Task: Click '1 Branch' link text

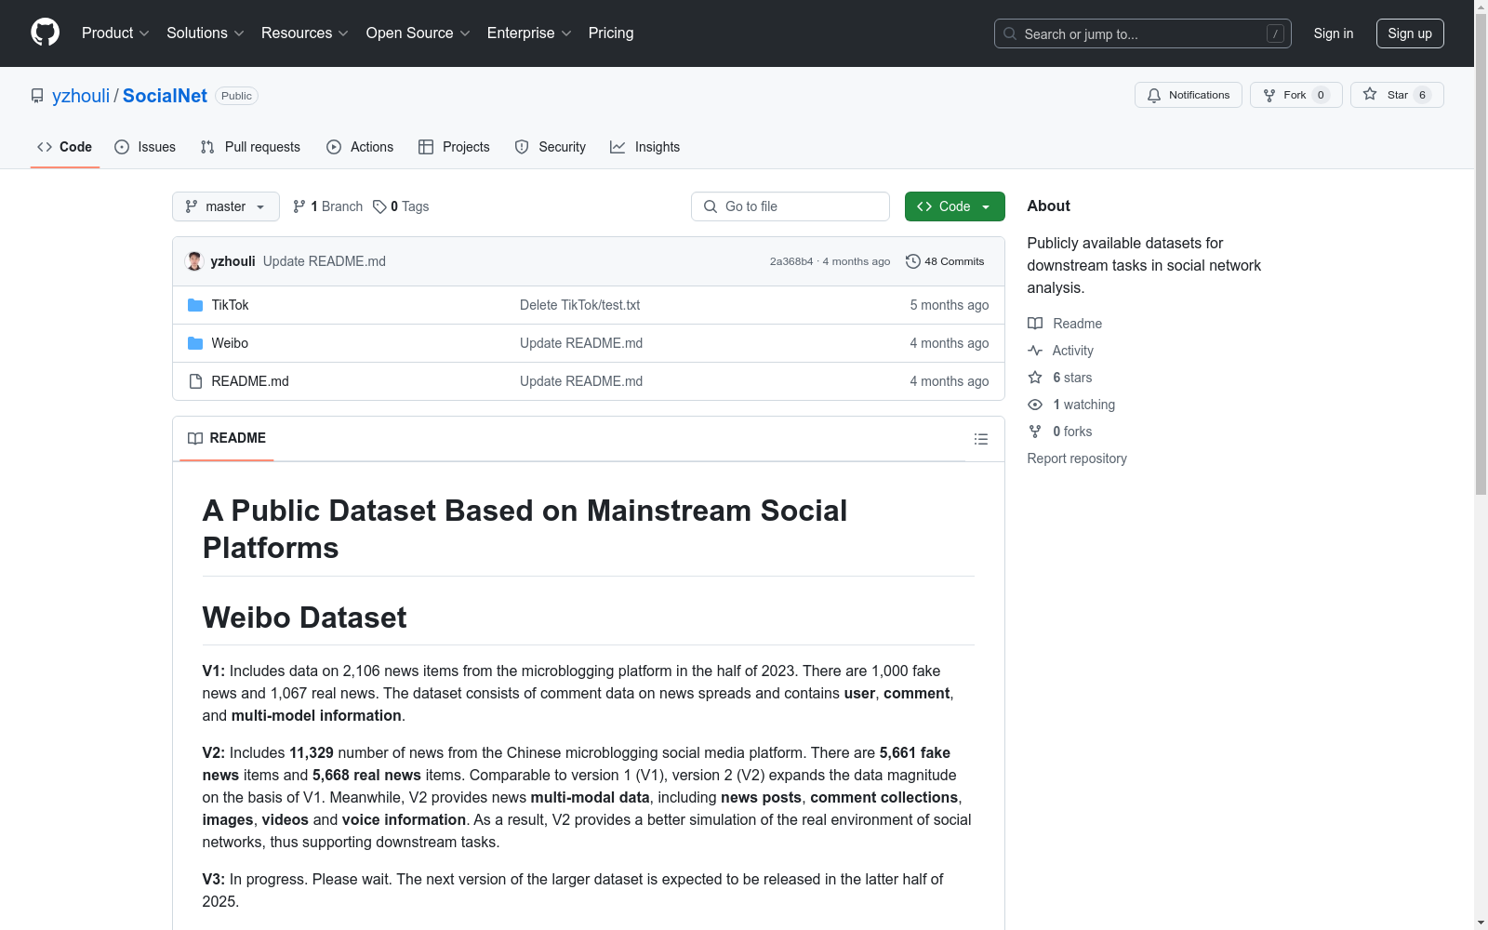Action: 337,206
